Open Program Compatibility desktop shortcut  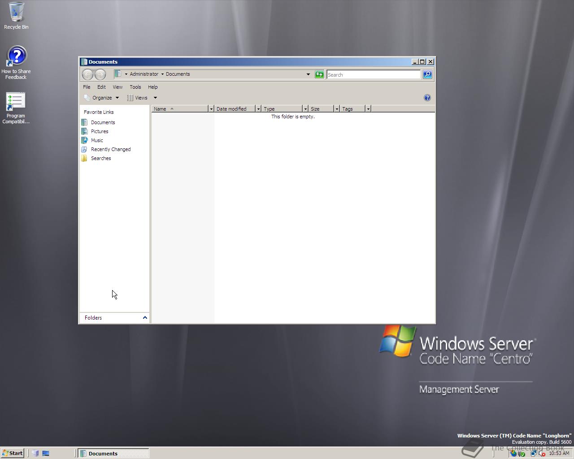tap(16, 108)
